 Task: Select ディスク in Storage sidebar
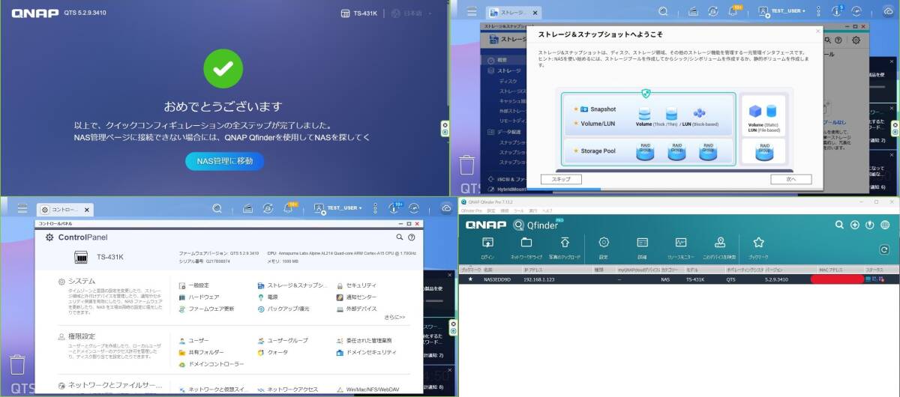(x=508, y=81)
